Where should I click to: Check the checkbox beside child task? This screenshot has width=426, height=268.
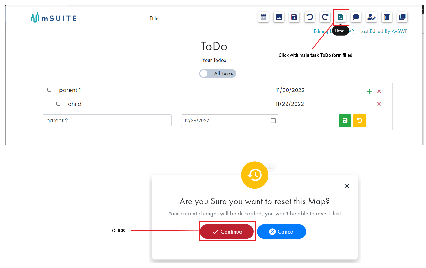click(58, 104)
